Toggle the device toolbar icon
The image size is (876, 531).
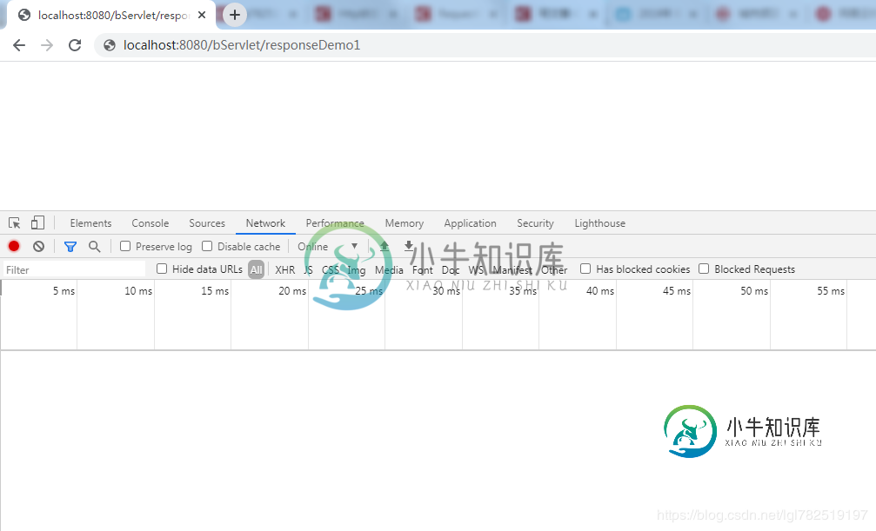[37, 222]
